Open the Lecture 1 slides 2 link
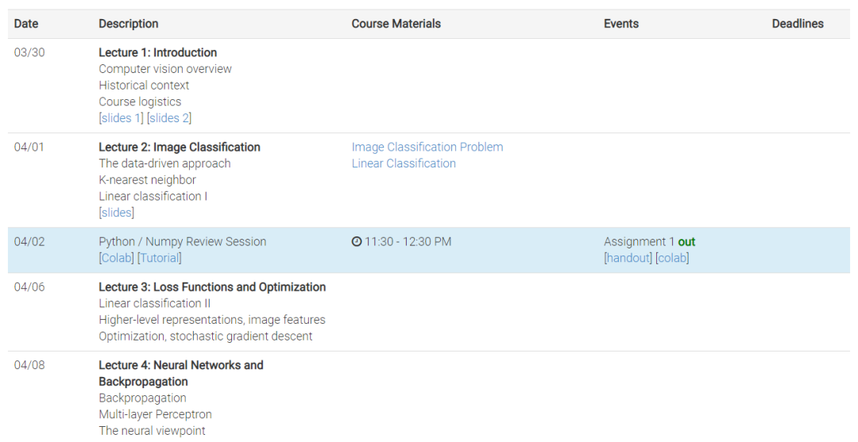Image resolution: width=858 pixels, height=442 pixels. pyautogui.click(x=169, y=118)
